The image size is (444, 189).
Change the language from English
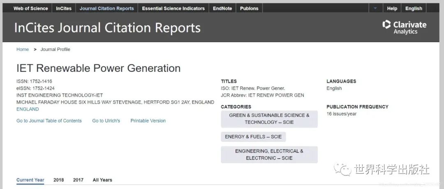click(414, 8)
